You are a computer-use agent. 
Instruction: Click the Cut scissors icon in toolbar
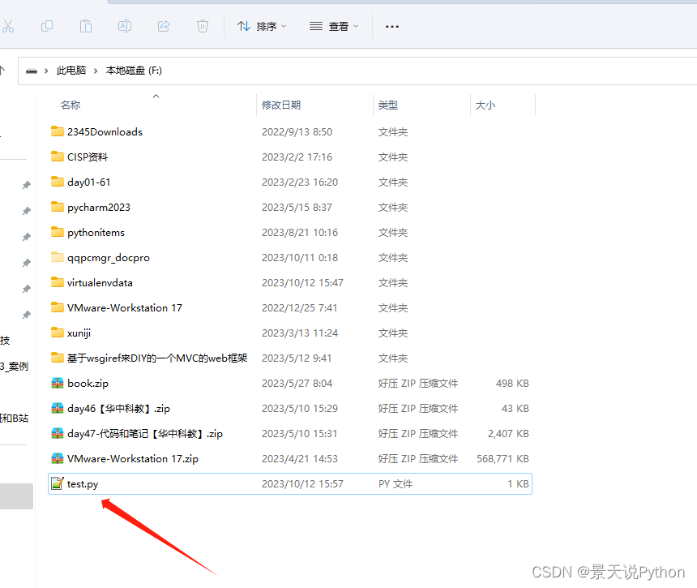(8, 26)
